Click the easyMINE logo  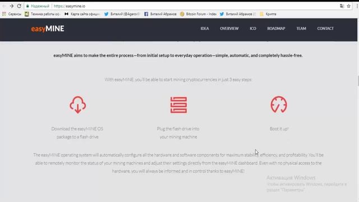tap(48, 29)
